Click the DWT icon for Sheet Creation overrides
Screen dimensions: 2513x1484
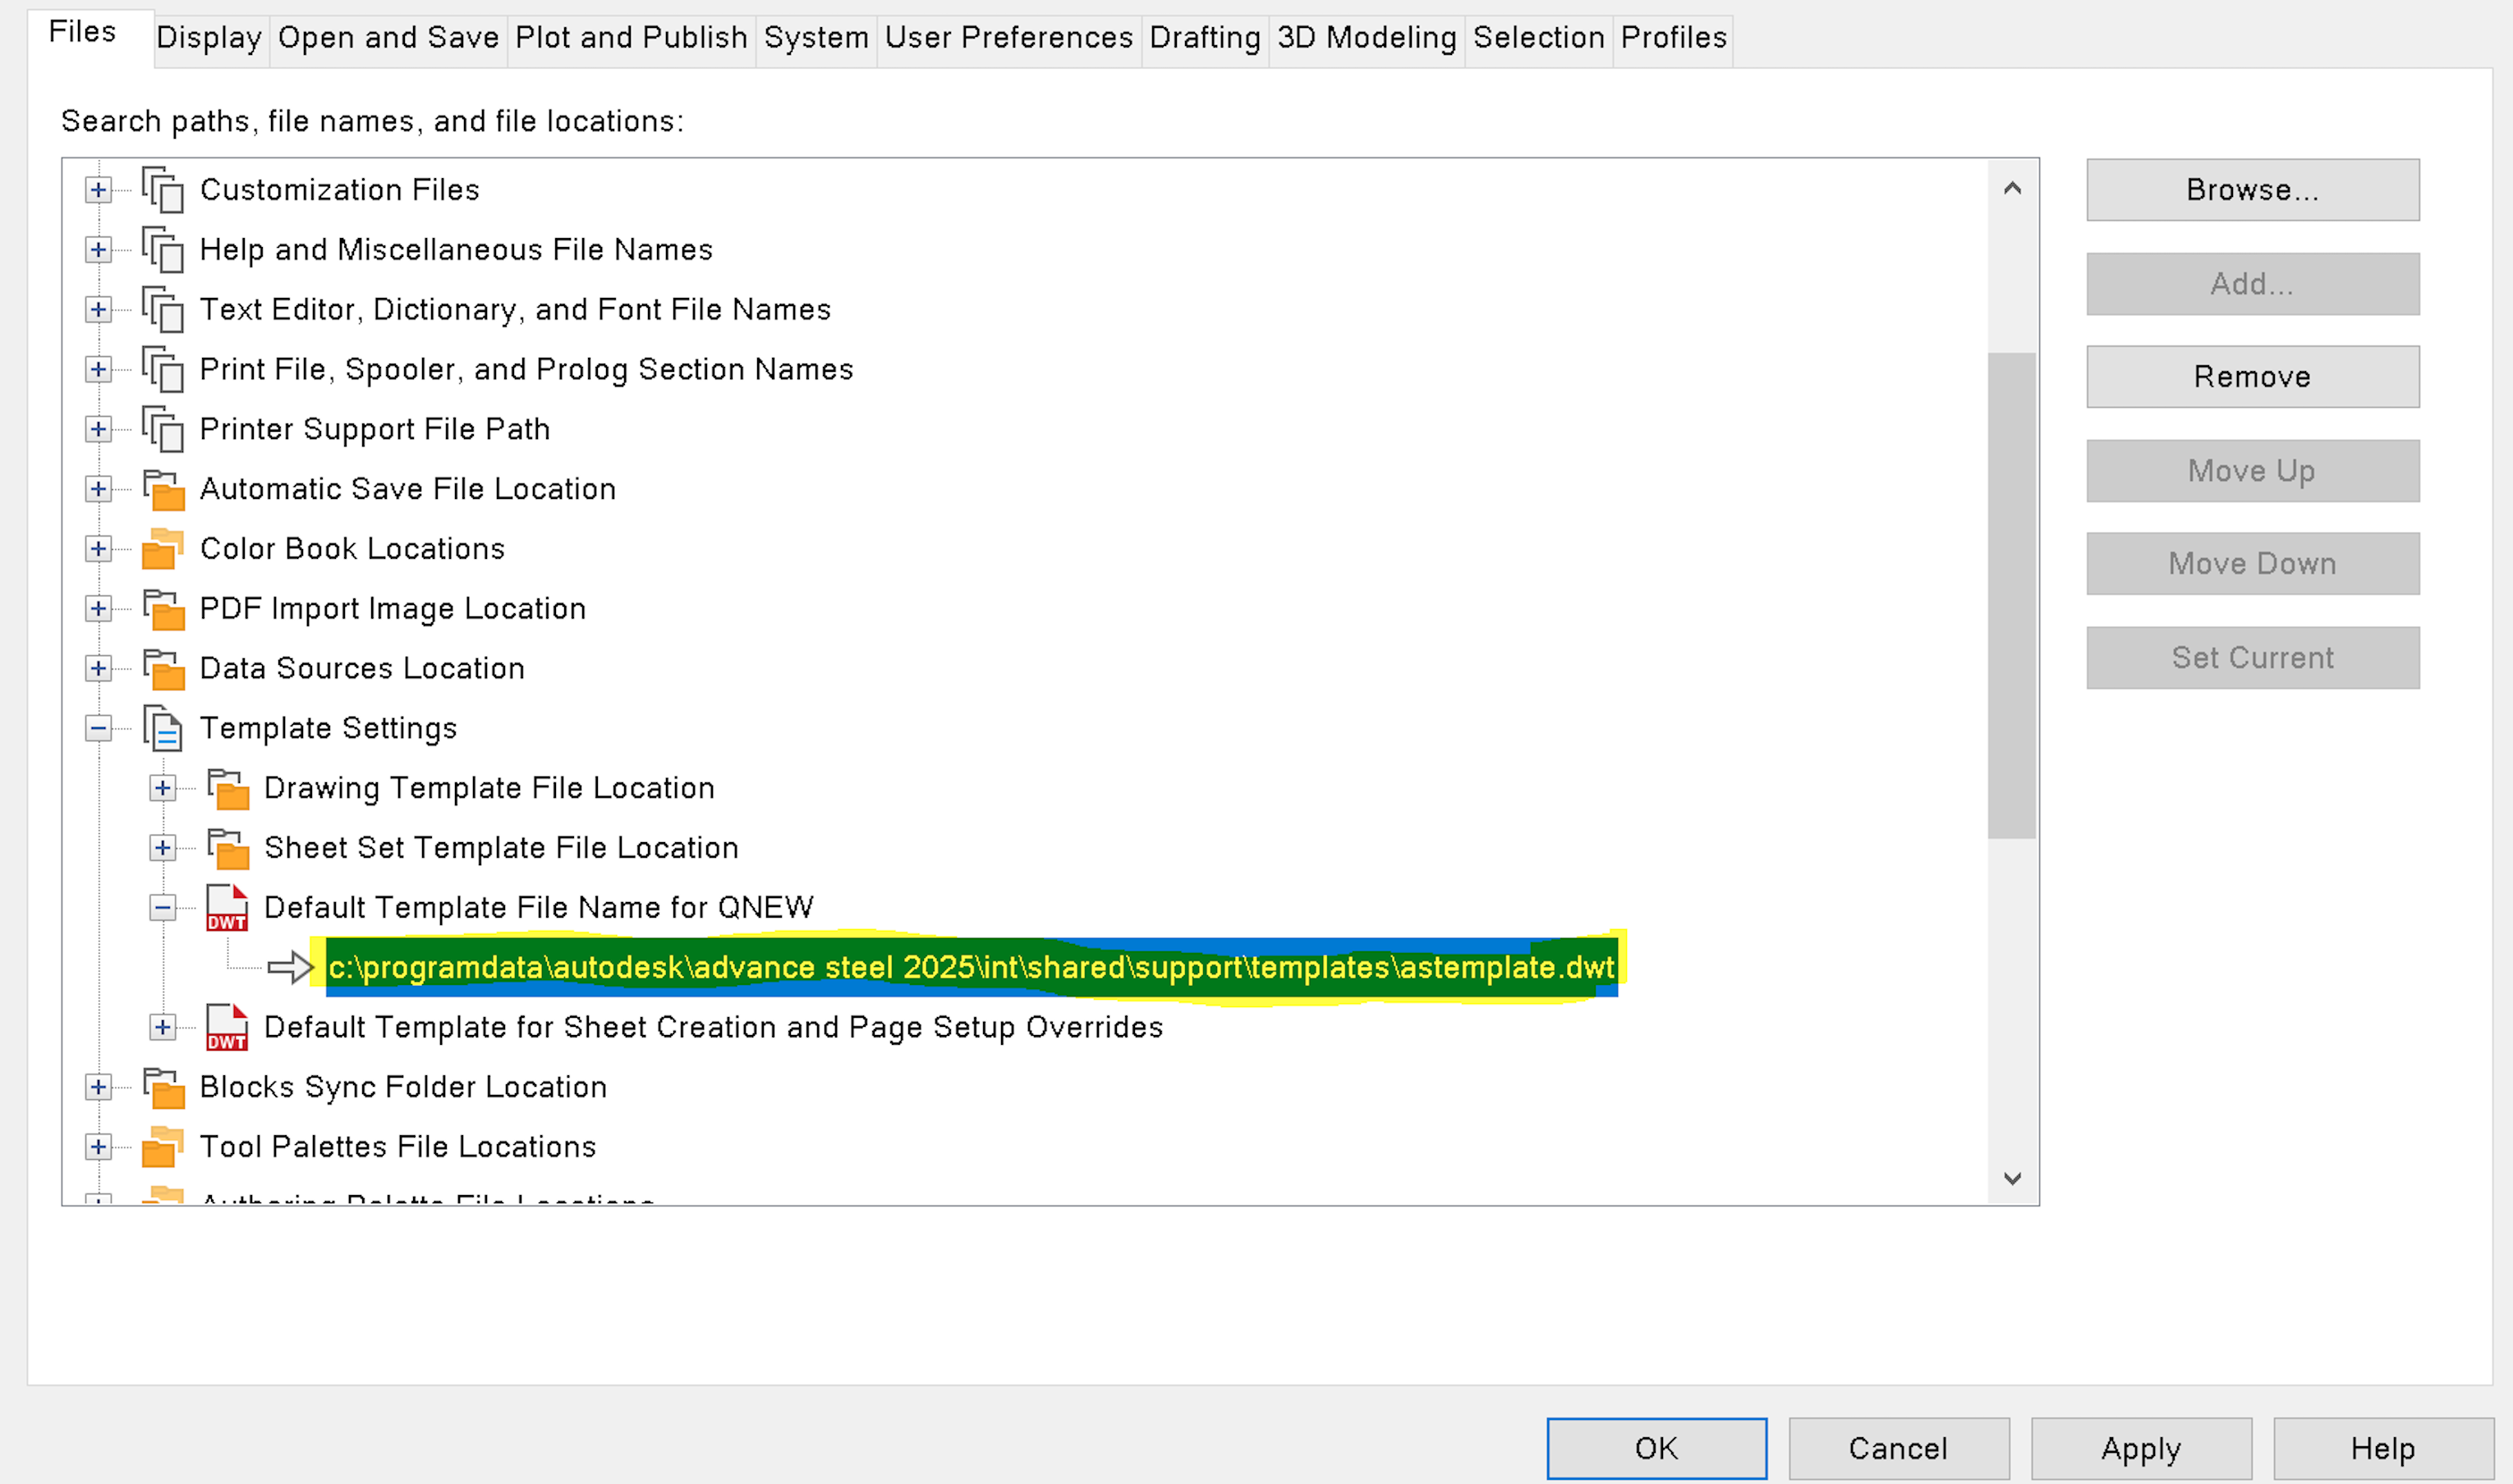click(227, 1028)
